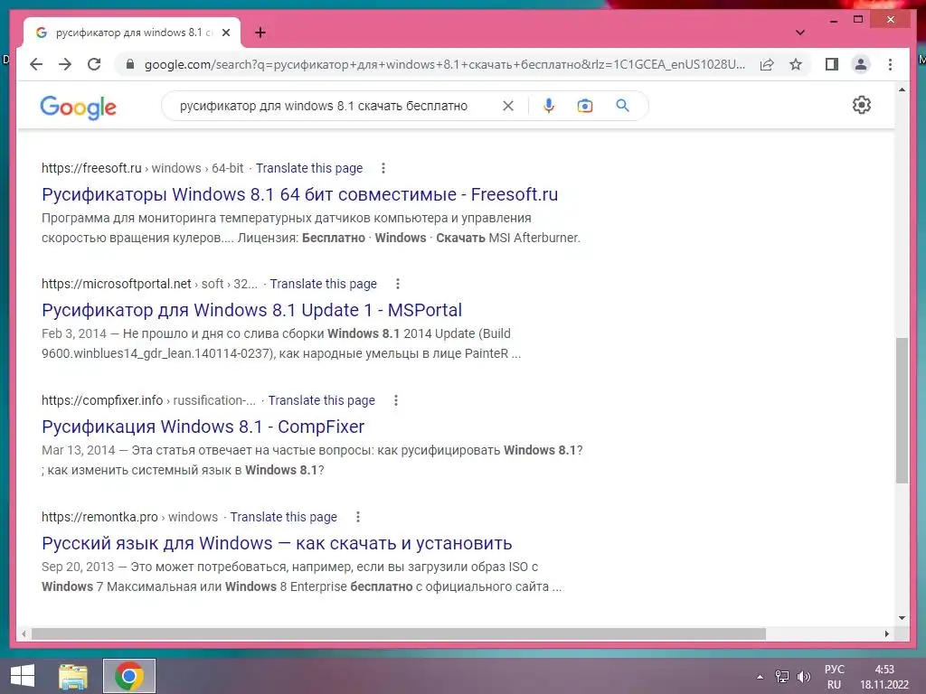Go forward to the next page
The height and width of the screenshot is (694, 926).
click(x=65, y=64)
